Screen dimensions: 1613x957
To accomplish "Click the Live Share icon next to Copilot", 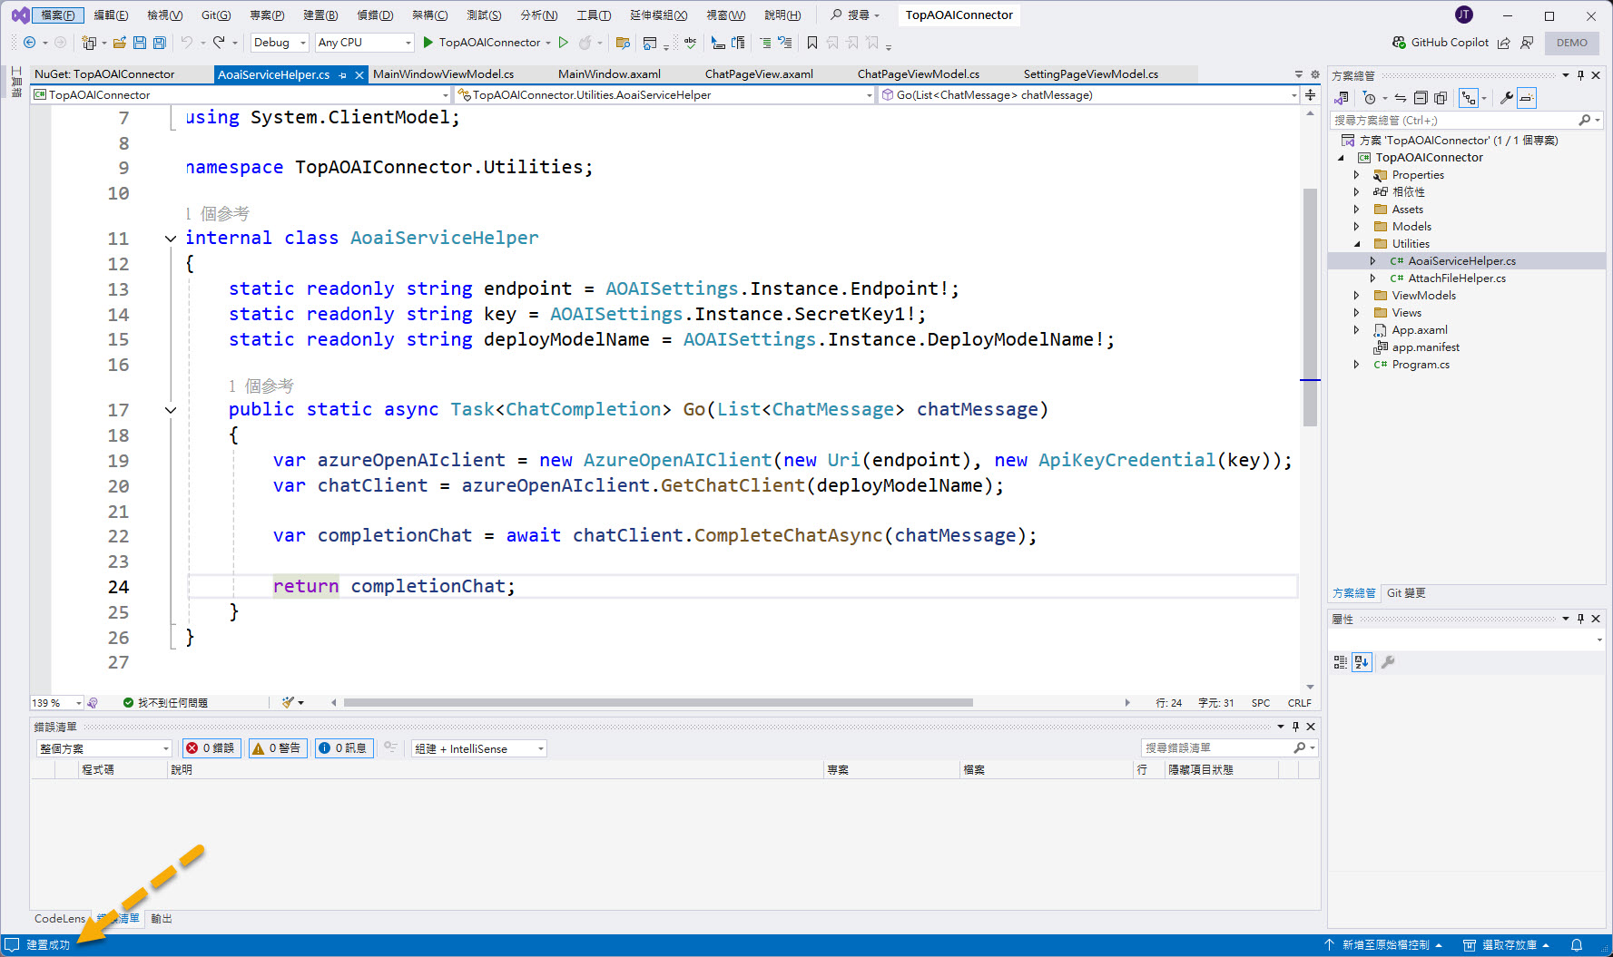I will click(1504, 43).
